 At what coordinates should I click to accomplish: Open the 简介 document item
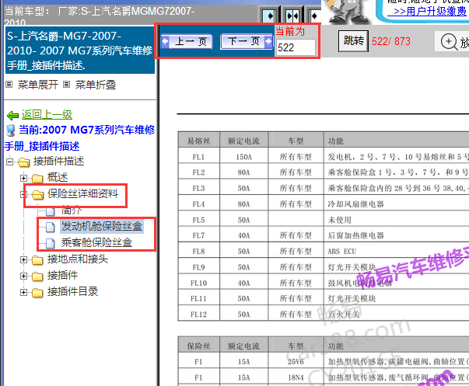pyautogui.click(x=72, y=210)
